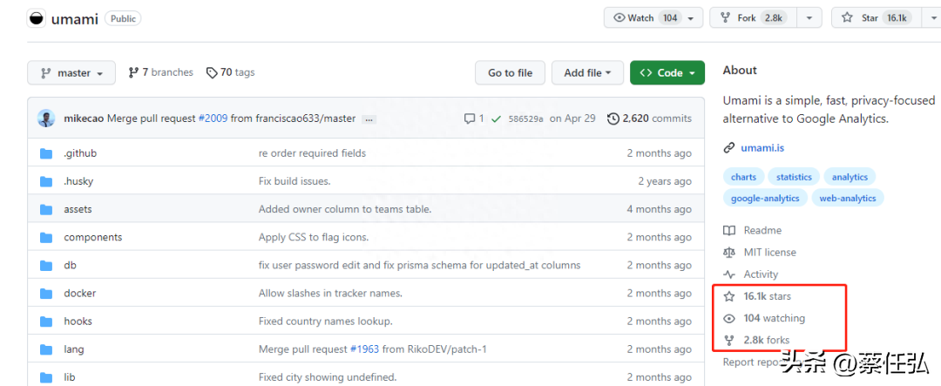Select the charts topic tag
This screenshot has width=941, height=386.
click(x=743, y=177)
